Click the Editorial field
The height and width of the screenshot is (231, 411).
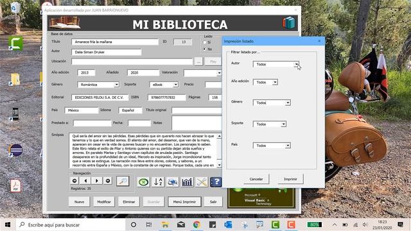(x=100, y=98)
